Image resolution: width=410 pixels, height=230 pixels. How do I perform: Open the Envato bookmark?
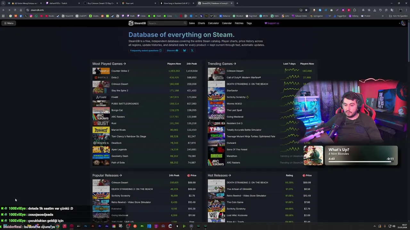pyautogui.click(x=94, y=16)
